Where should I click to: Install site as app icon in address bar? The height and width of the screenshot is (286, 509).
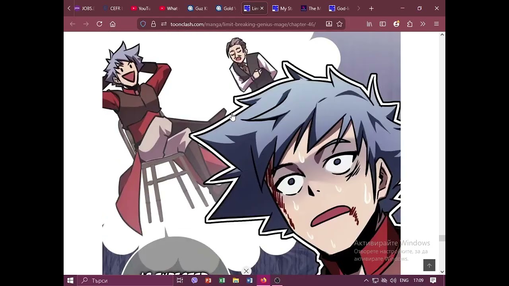329,24
